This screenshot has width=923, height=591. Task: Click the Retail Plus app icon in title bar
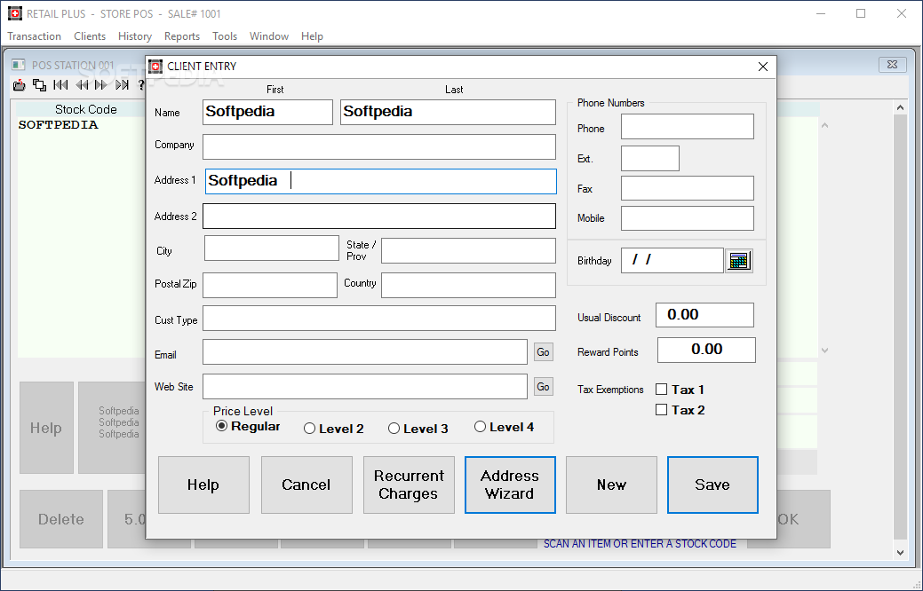click(x=15, y=13)
